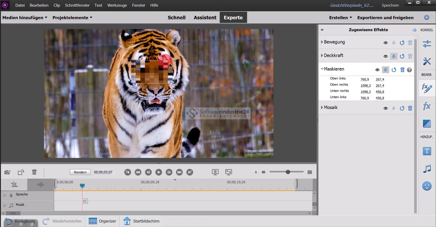Reset the Bewegung effect
Screen dimensions: 436x227
pyautogui.click(x=402, y=43)
